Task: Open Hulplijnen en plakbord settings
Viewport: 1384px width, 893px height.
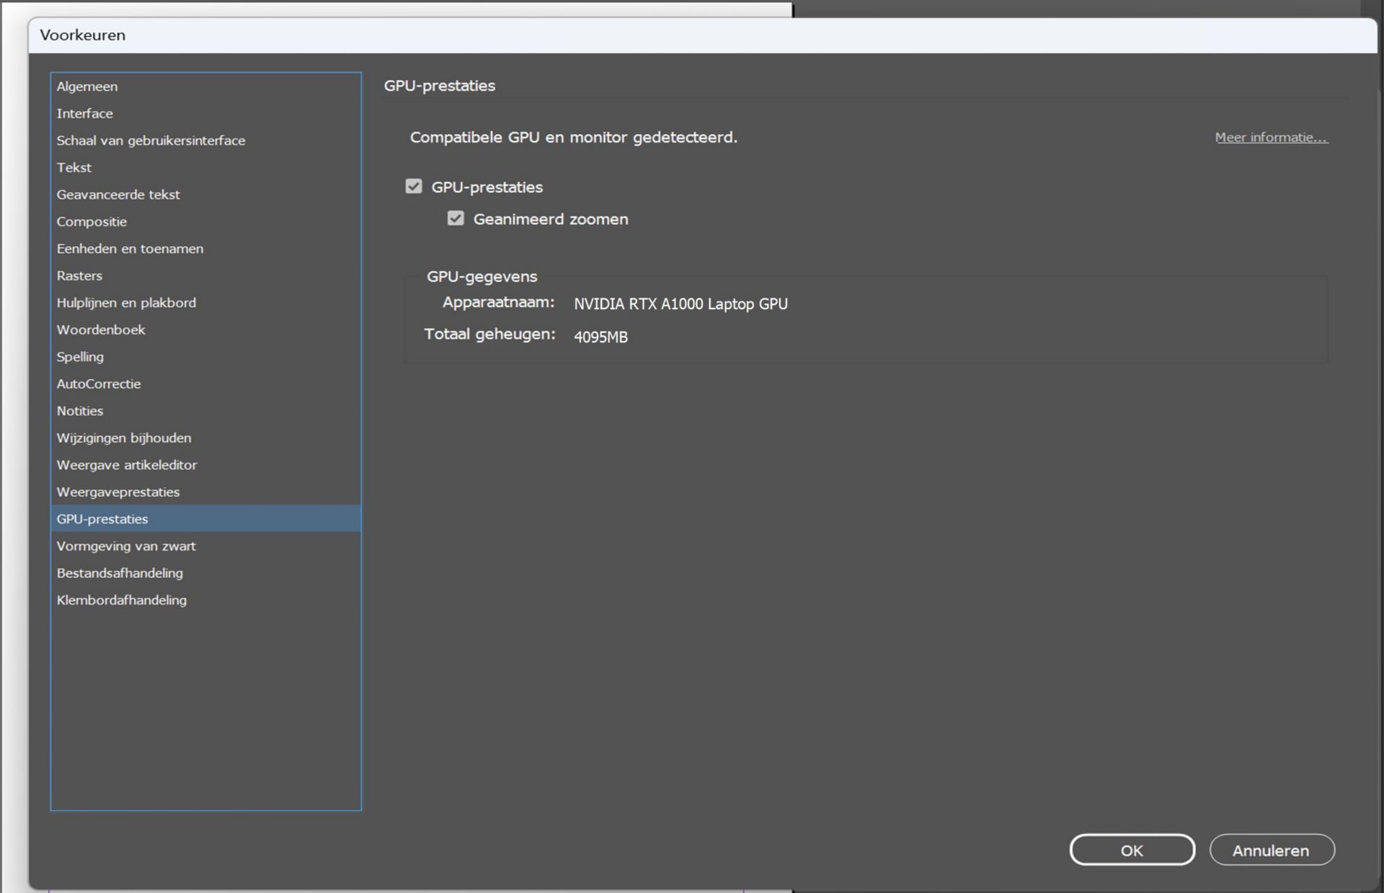Action: [x=126, y=303]
